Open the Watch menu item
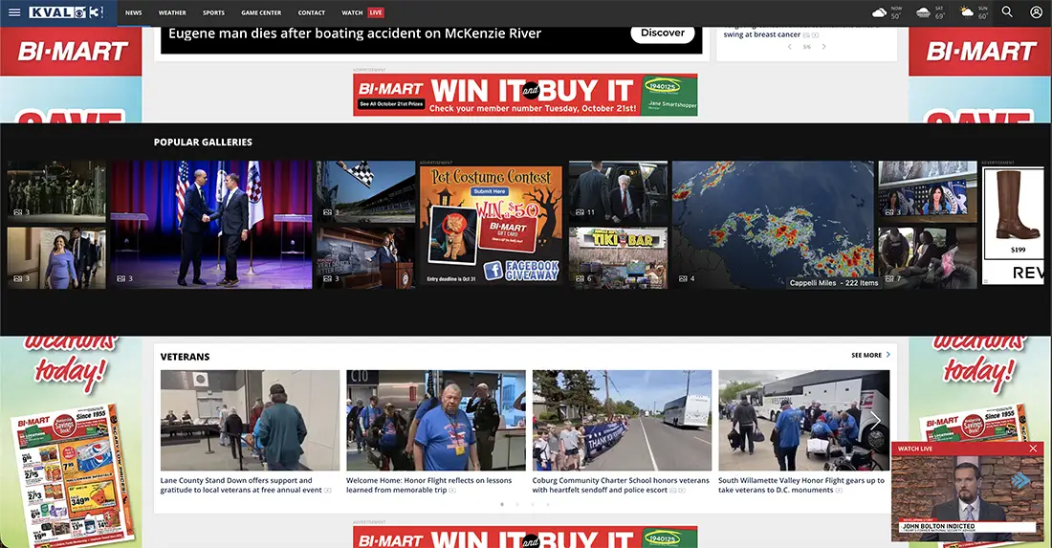Screen dimensions: 1052x548 click(352, 12)
